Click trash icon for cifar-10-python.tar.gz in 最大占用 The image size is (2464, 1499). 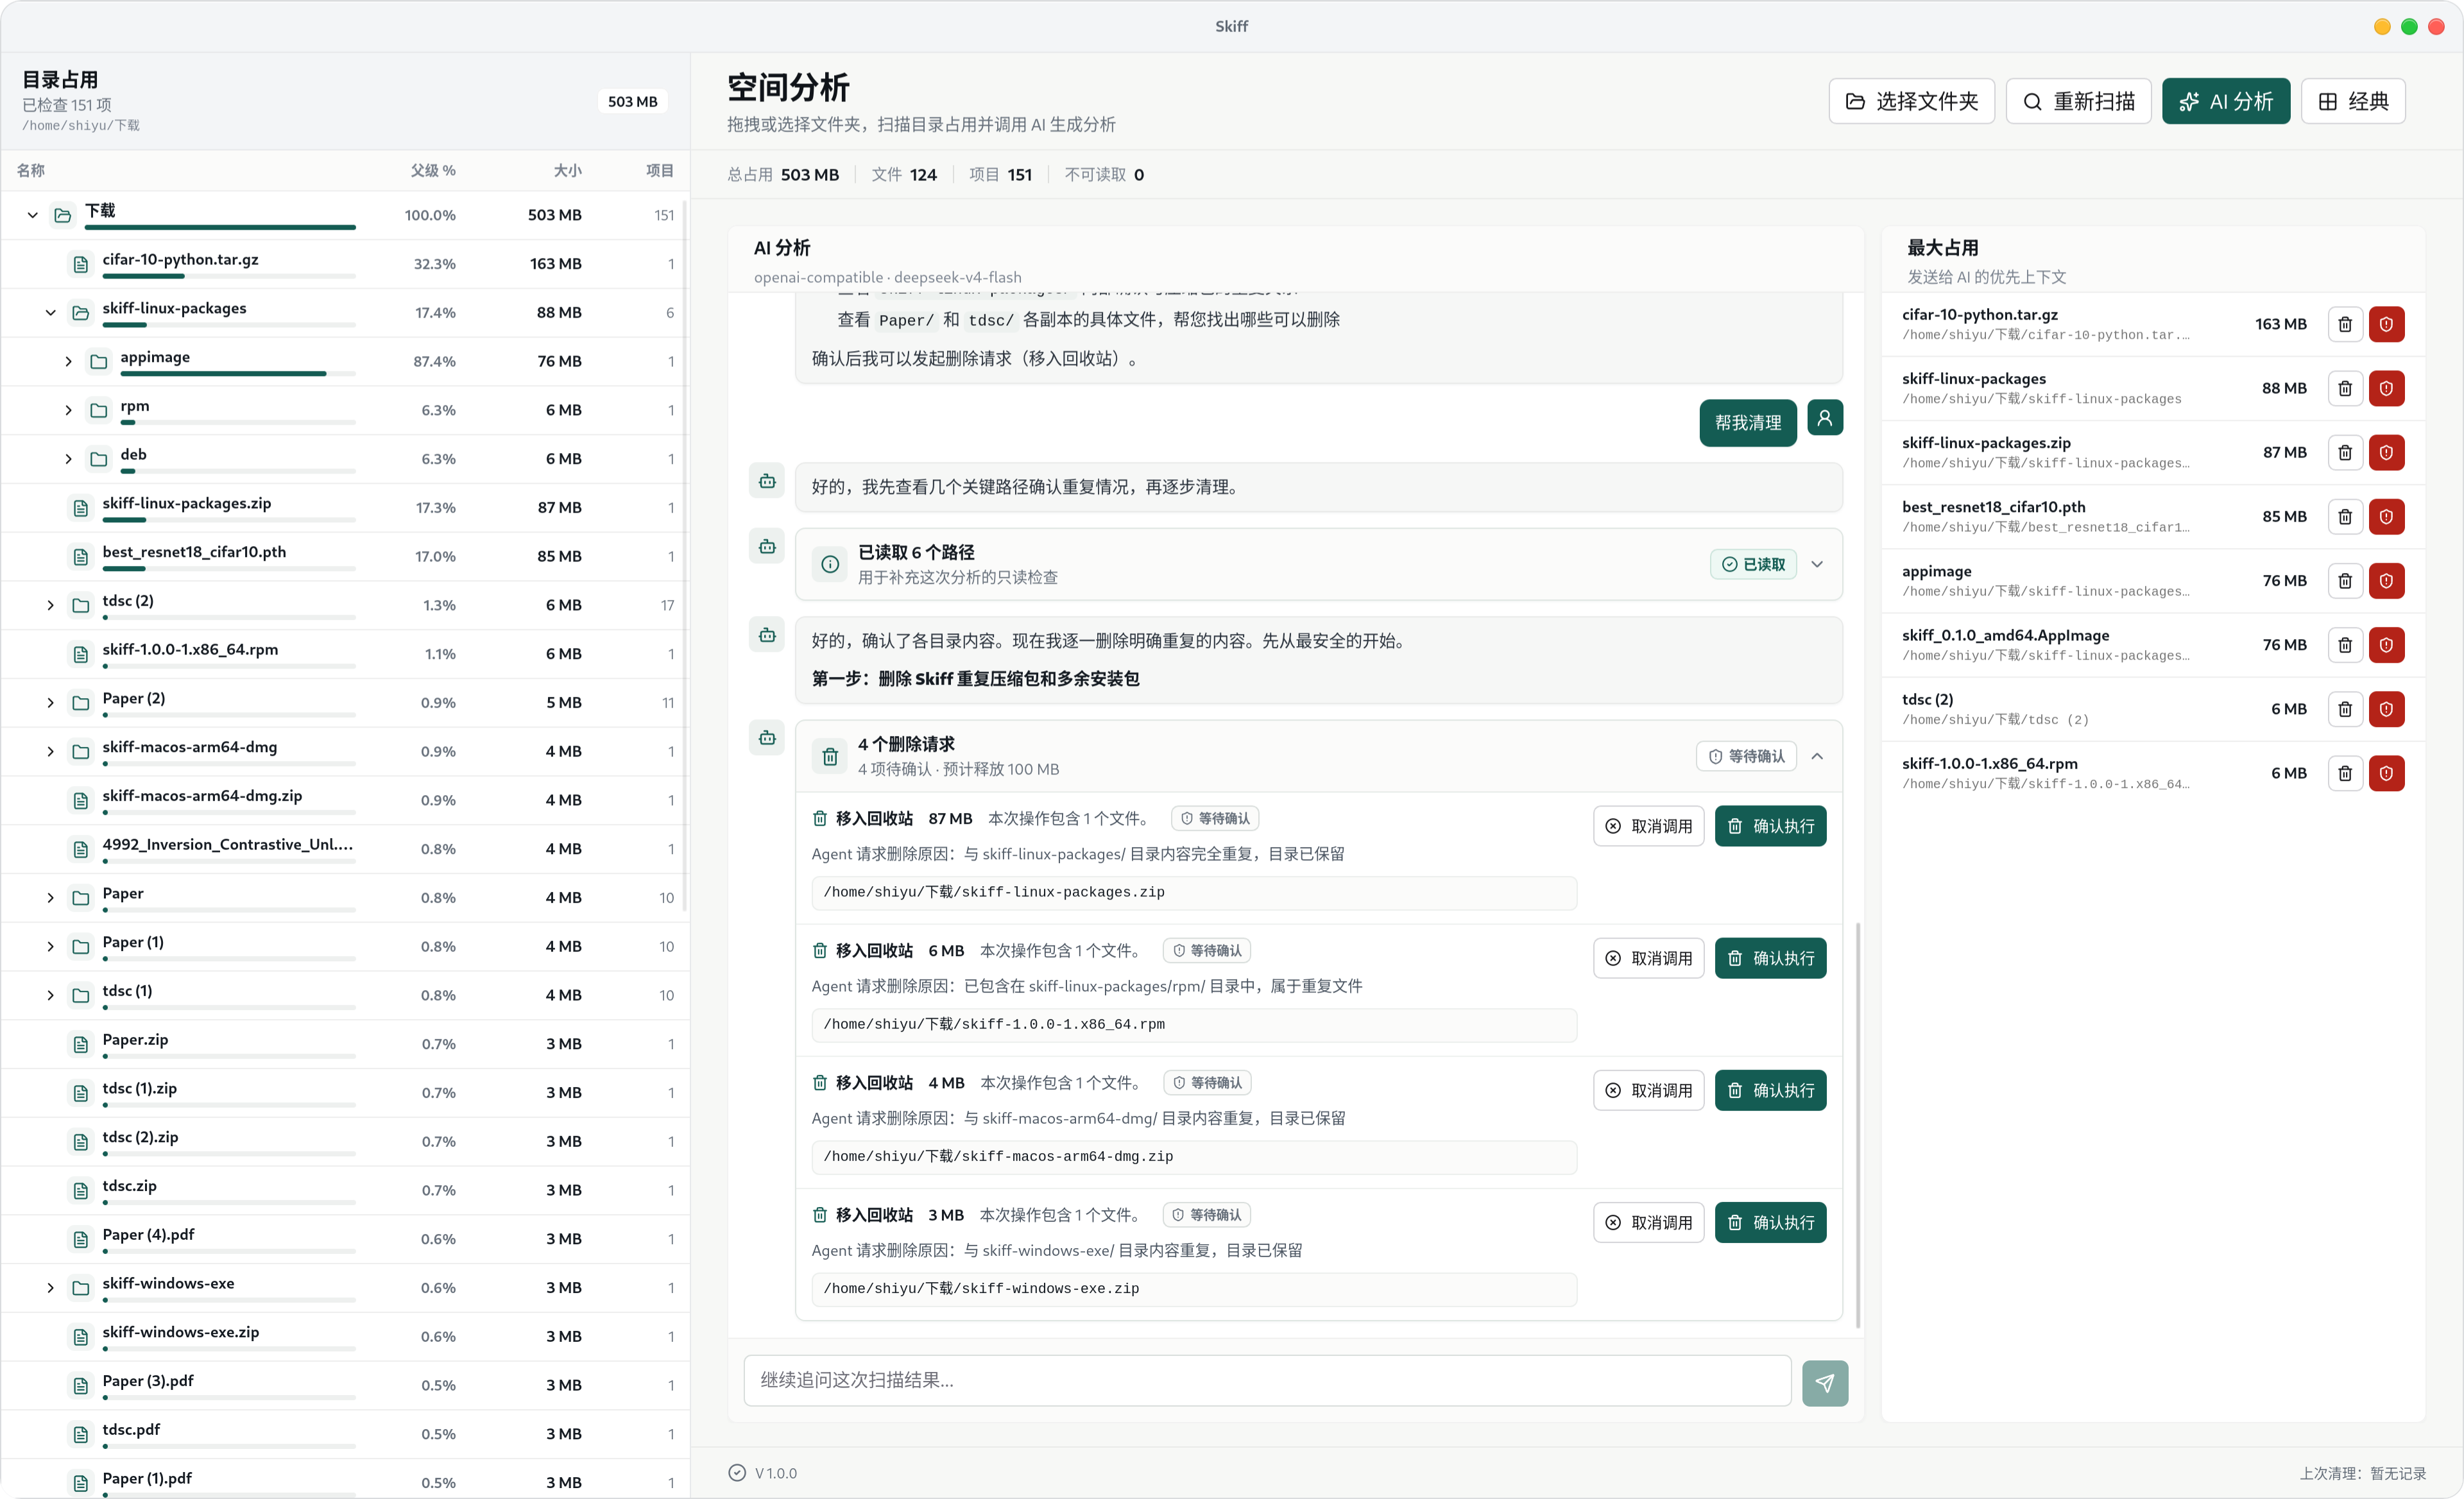[x=2344, y=324]
